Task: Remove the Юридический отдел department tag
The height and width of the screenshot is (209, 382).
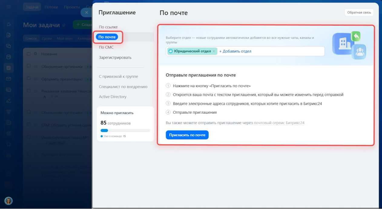Action: (214, 51)
